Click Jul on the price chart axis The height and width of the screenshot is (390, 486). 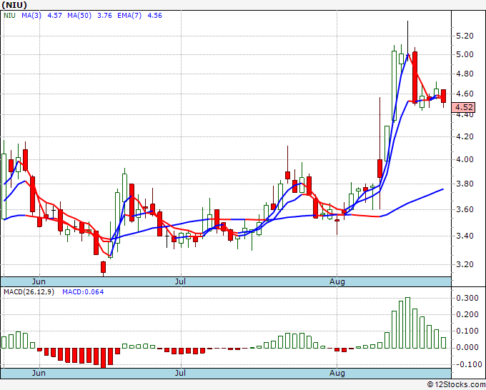180,281
